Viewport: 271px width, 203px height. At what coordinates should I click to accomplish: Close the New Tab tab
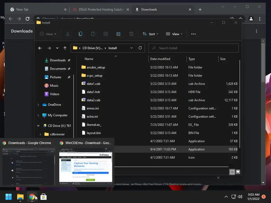click(65, 10)
